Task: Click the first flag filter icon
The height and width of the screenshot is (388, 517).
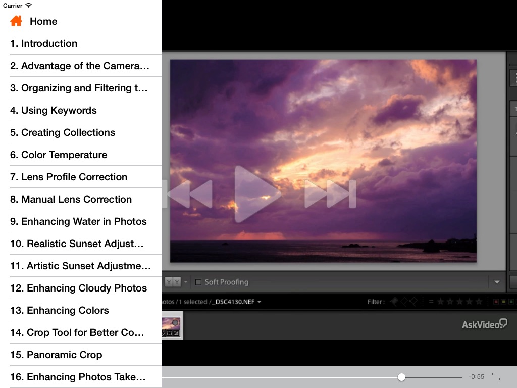Action: click(x=394, y=301)
